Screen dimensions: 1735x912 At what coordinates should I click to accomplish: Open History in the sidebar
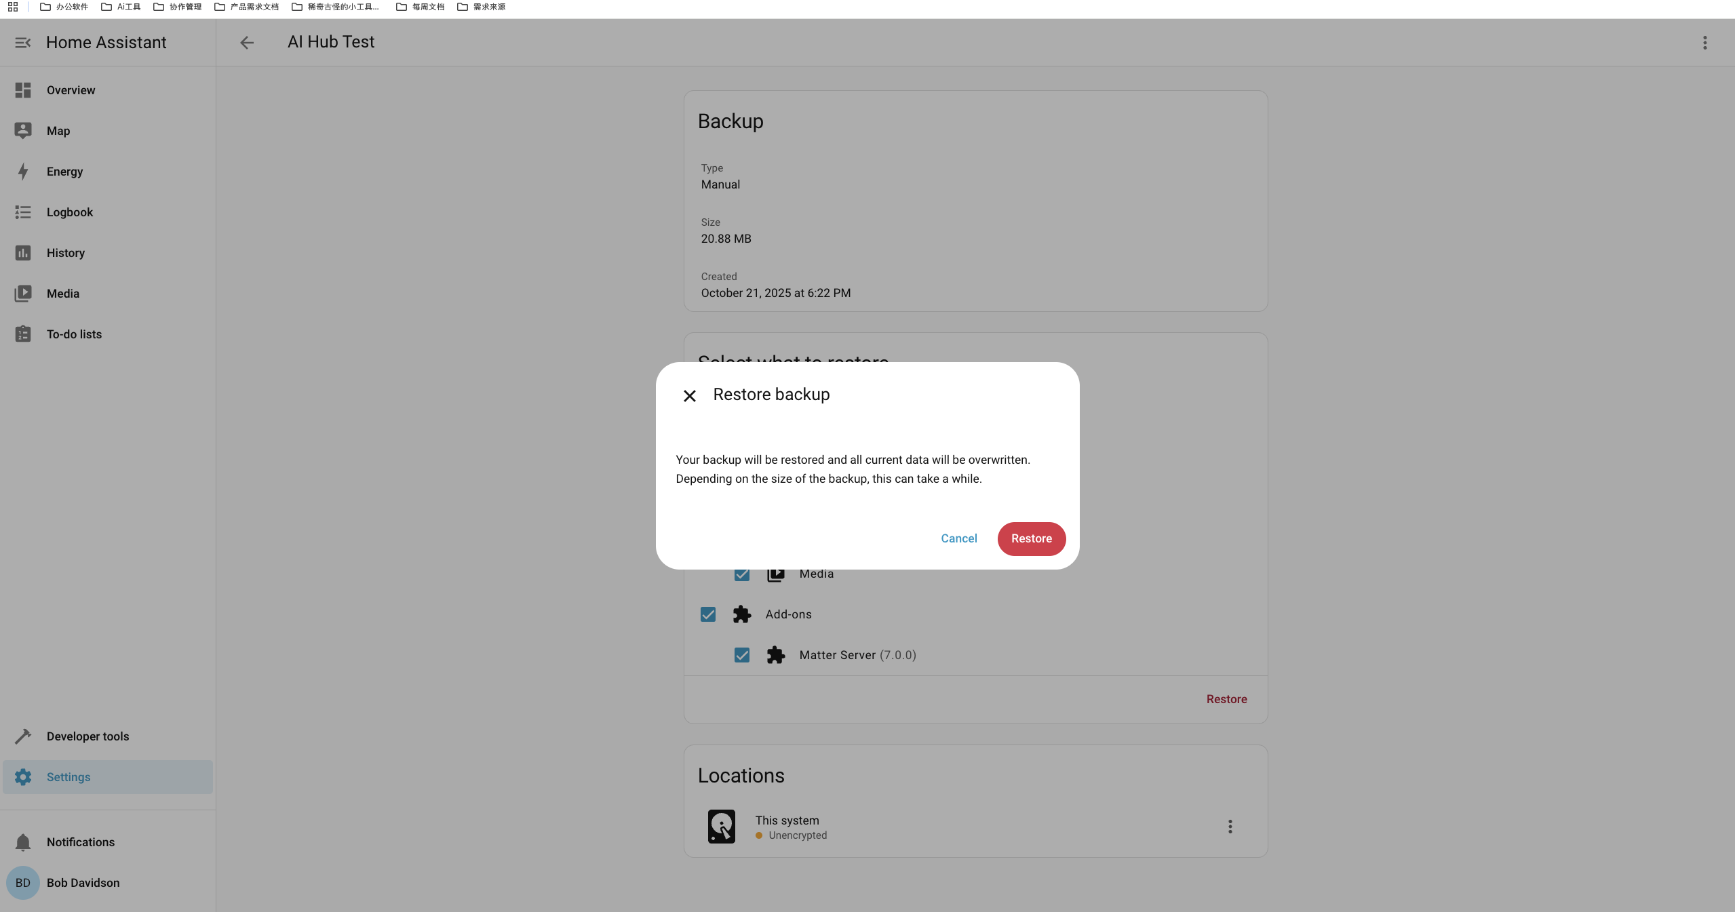pyautogui.click(x=108, y=253)
